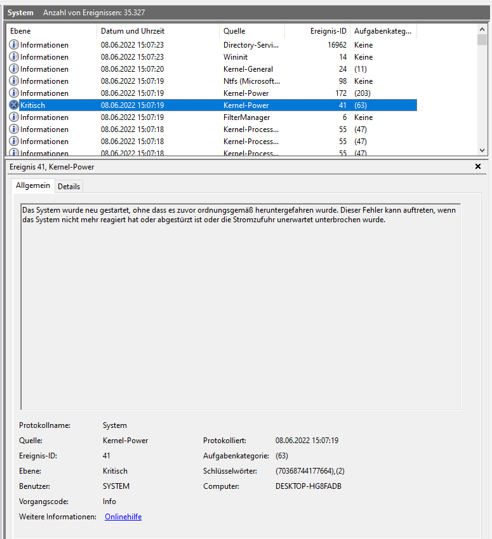Click Quelle value Kernel-Power in details
This screenshot has height=539, width=492.
click(x=125, y=441)
